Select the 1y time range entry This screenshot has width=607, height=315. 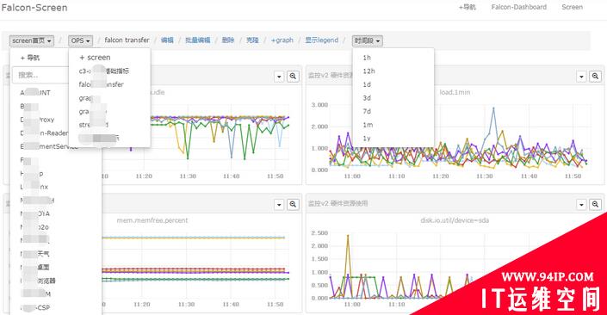point(367,139)
